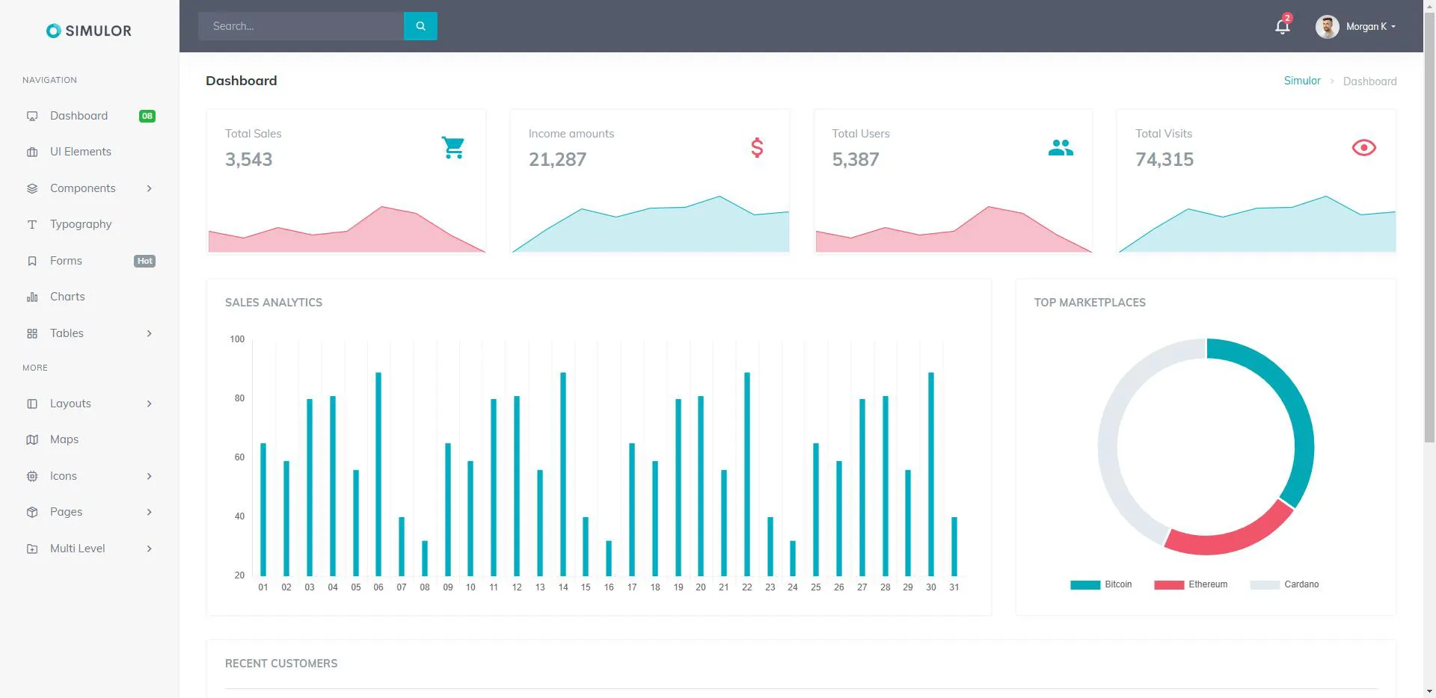
Task: Click the notification bell icon
Action: (1282, 26)
